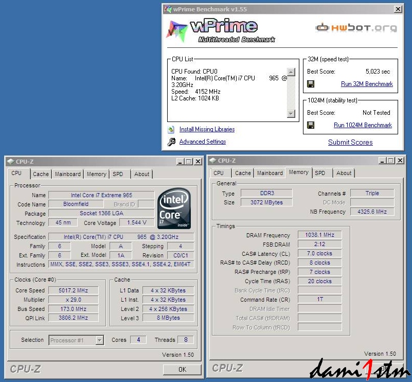Image resolution: width=412 pixels, height=382 pixels.
Task: Click the Command Rate value '1T'
Action: (x=320, y=299)
